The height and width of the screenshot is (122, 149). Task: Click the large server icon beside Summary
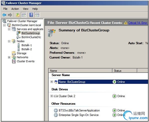point(52,33)
